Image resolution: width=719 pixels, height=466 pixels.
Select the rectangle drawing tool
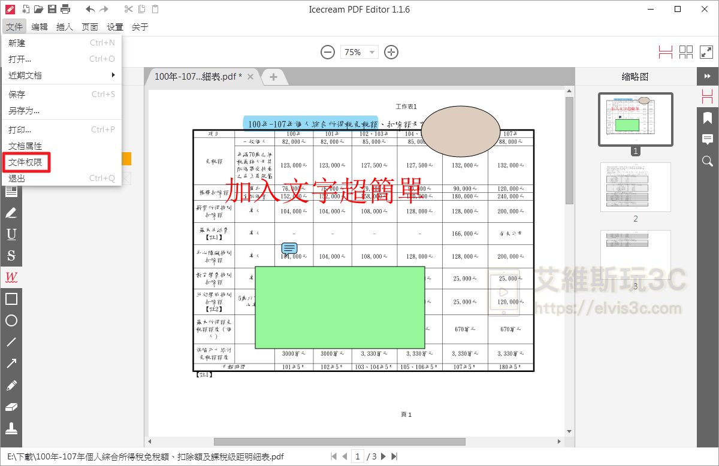point(12,298)
